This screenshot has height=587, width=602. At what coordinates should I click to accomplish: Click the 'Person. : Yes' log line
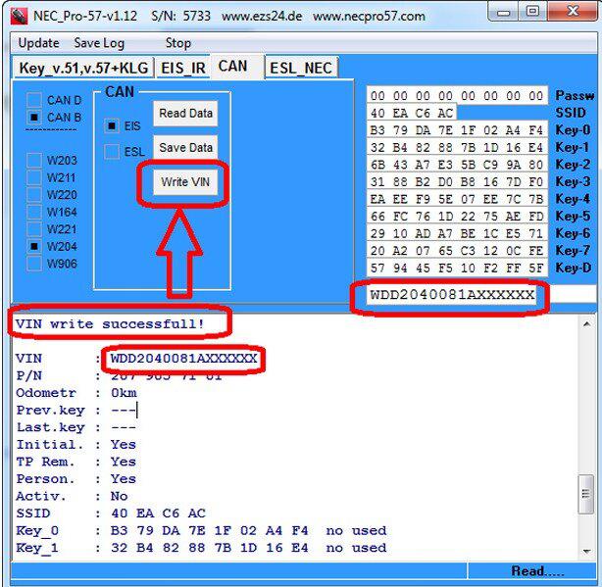tap(76, 479)
